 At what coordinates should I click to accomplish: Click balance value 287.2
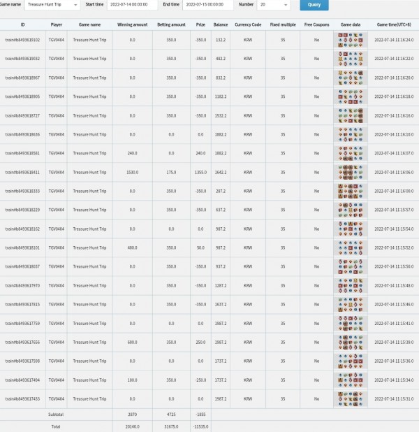point(221,192)
